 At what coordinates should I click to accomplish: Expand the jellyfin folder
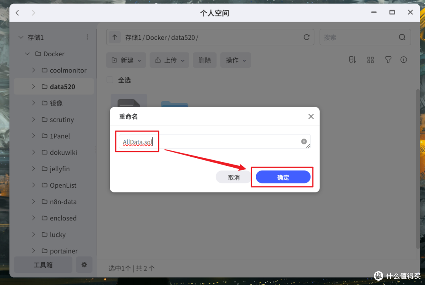[33, 168]
